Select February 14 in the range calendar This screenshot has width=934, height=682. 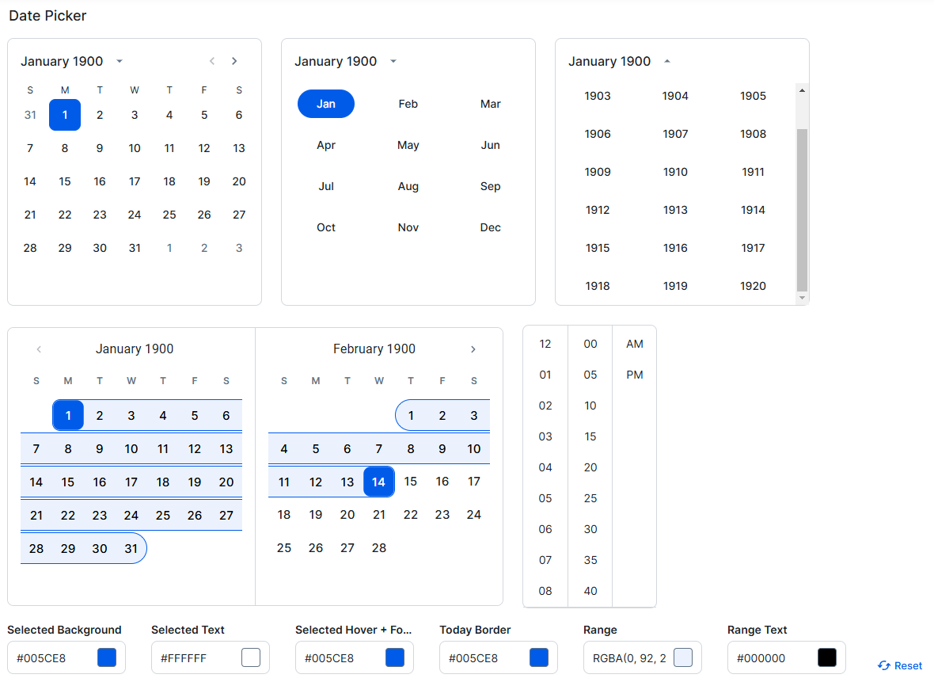pos(378,481)
